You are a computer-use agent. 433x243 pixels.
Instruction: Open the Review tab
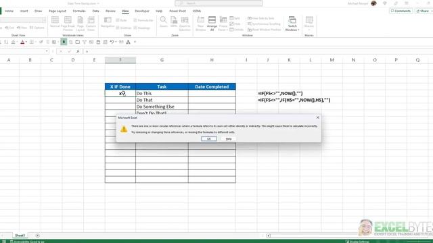(x=110, y=11)
